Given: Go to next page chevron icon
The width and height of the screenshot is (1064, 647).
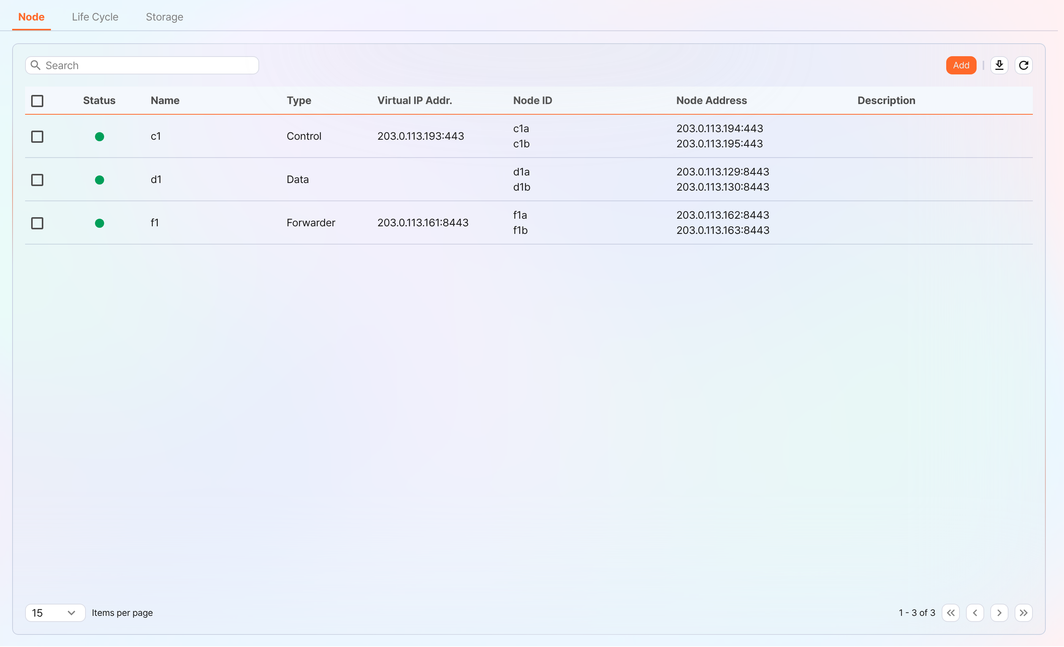Looking at the screenshot, I should tap(999, 613).
